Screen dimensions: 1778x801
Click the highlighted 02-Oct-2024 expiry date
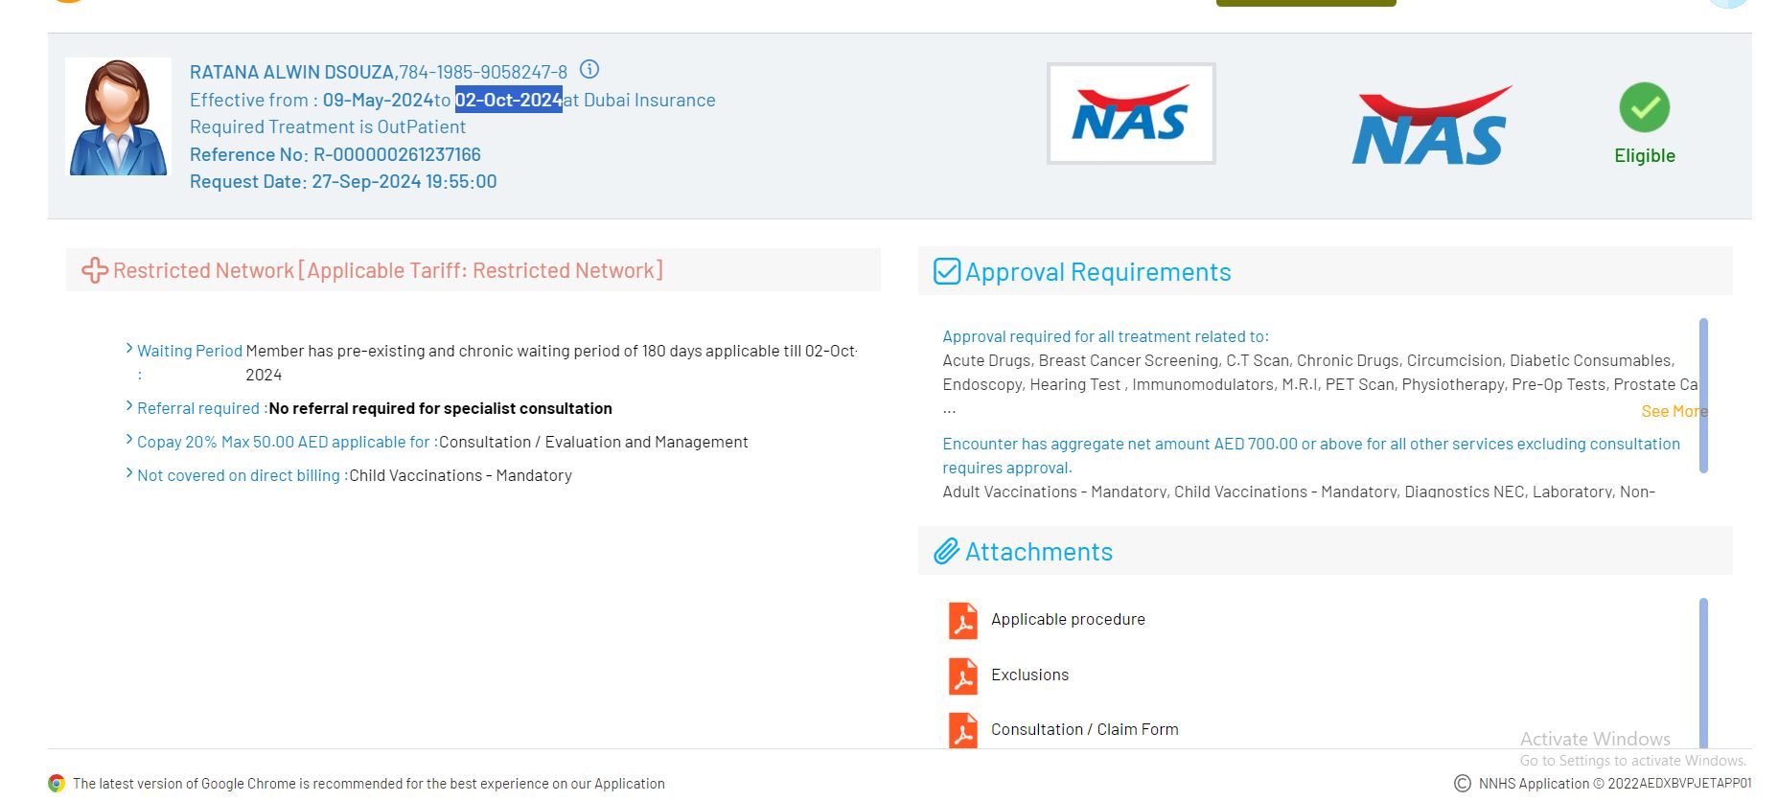(x=508, y=100)
